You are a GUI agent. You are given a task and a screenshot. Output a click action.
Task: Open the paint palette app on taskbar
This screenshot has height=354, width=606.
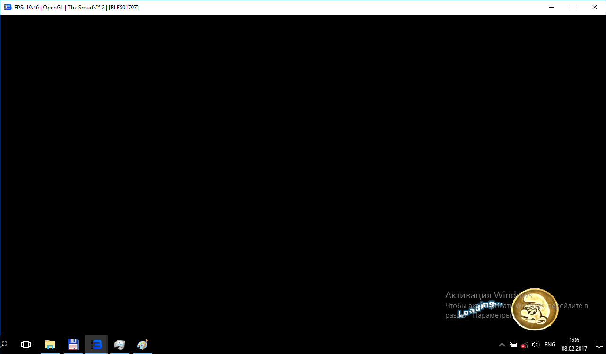point(142,345)
